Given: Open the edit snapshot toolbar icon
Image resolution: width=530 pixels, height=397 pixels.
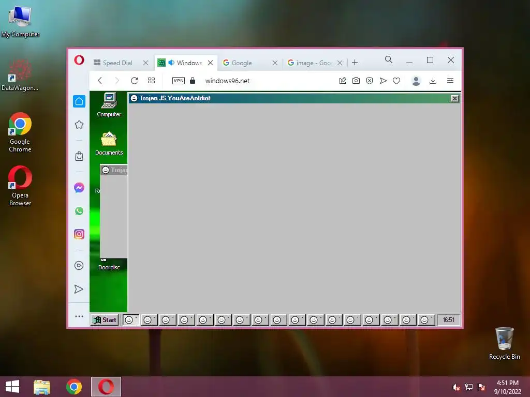Looking at the screenshot, I should coord(343,80).
